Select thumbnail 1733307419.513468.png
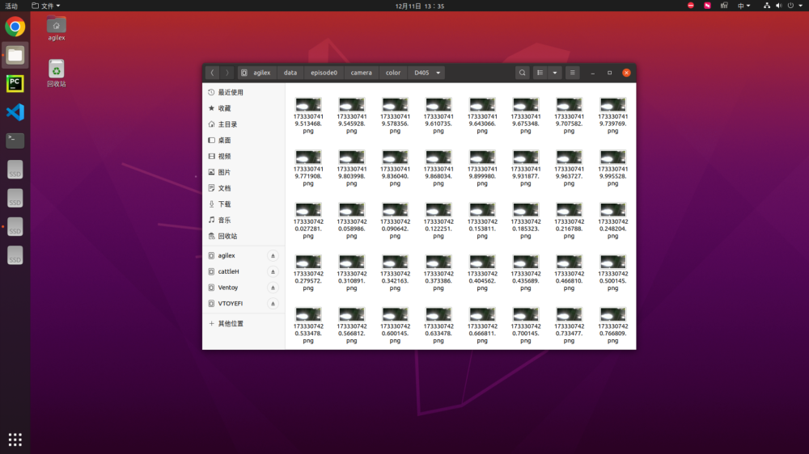809x454 pixels. click(x=308, y=105)
